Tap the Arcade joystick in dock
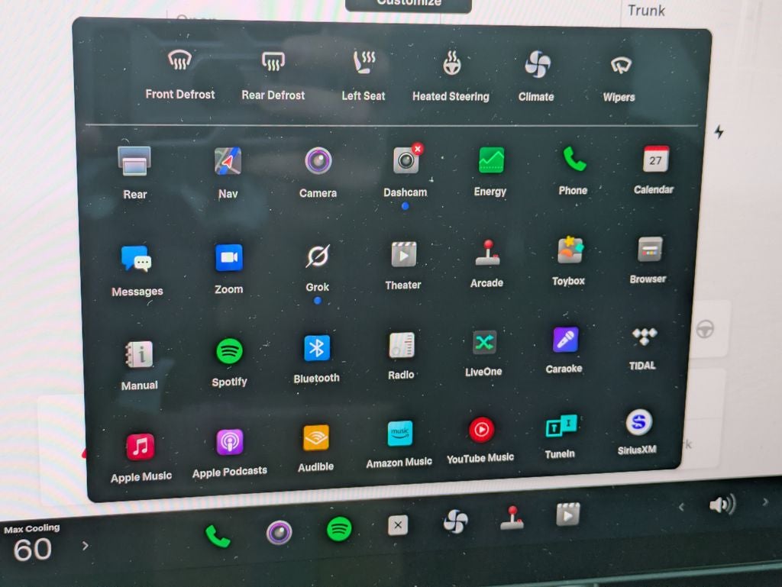The height and width of the screenshot is (587, 782). (512, 518)
